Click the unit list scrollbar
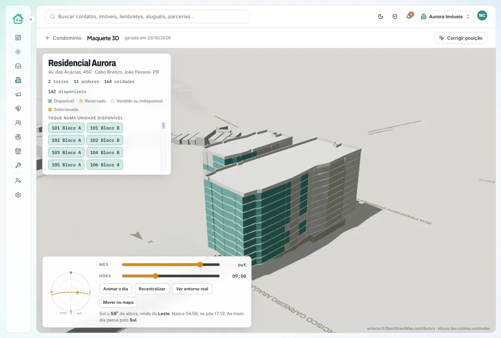The height and width of the screenshot is (338, 501). (163, 126)
